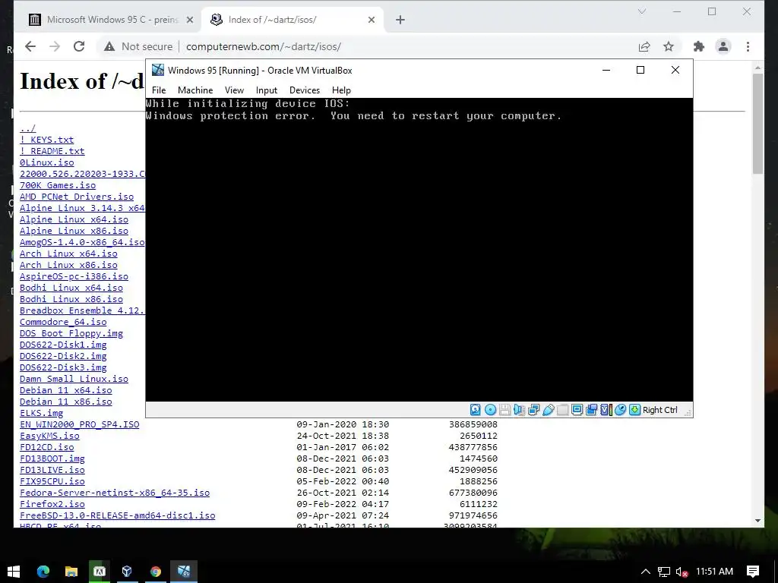The image size is (778, 583).
Task: Open the browser extensions puzzle icon
Action: [699, 46]
